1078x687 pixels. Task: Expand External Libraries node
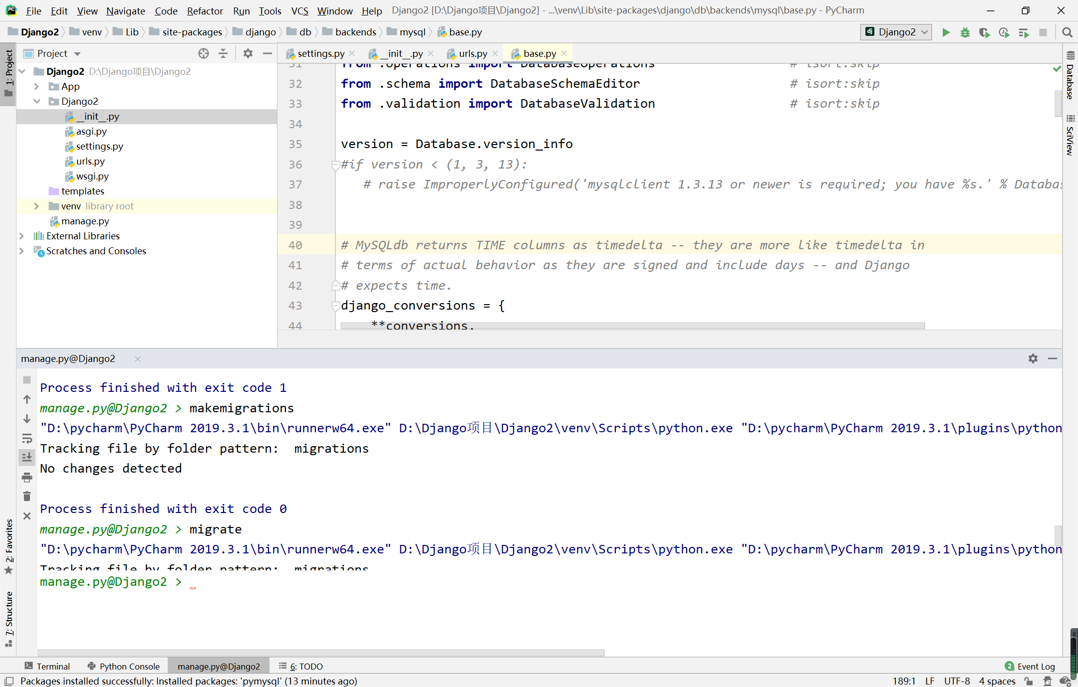tap(22, 236)
